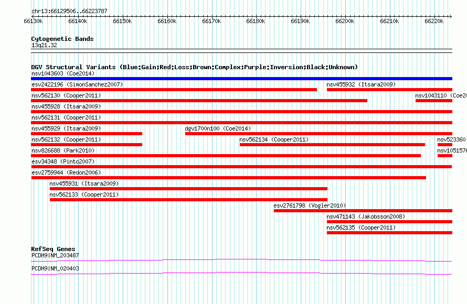Select the nsv455929 (Itsara2009) label

(66, 128)
